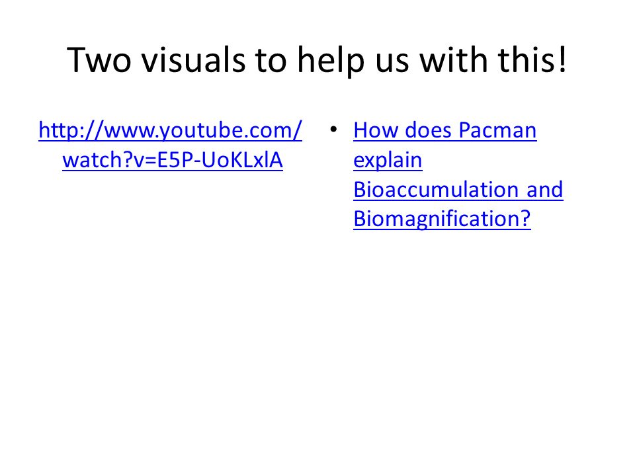Select the bullet point before Pacman link

333,130
